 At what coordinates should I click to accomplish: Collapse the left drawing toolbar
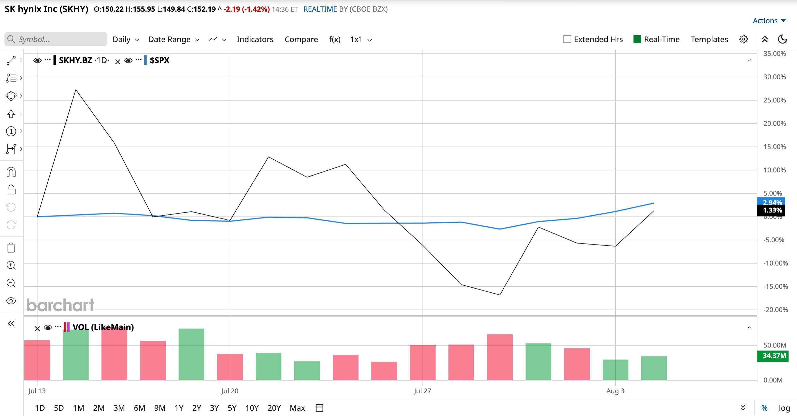tap(11, 323)
